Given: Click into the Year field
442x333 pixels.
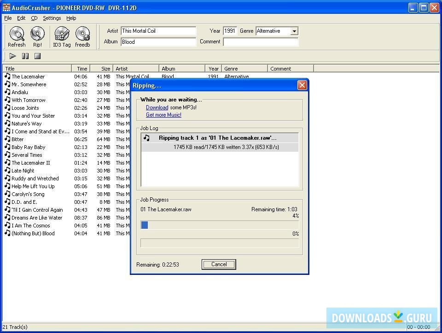Looking at the screenshot, I should click(230, 31).
